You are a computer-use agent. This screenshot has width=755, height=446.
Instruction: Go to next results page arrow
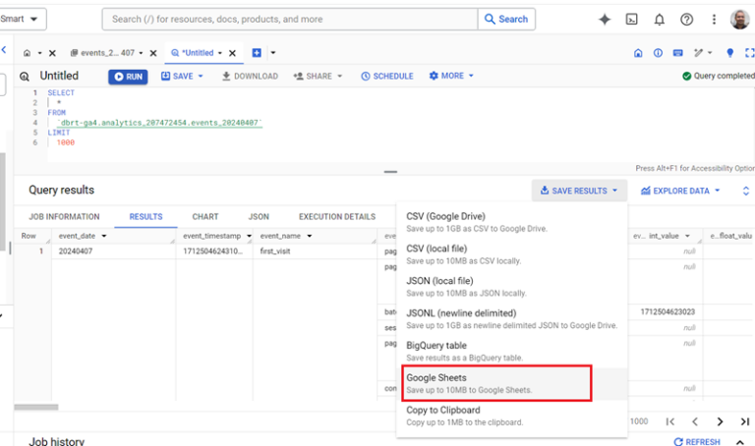click(x=720, y=421)
